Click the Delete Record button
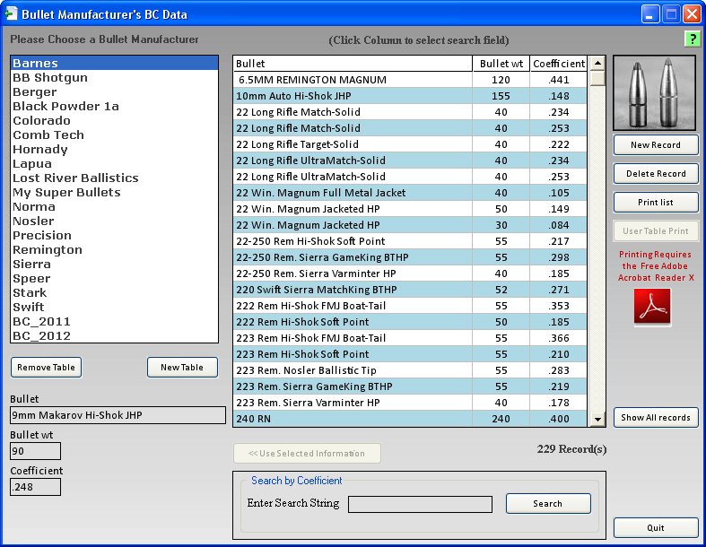 point(656,174)
